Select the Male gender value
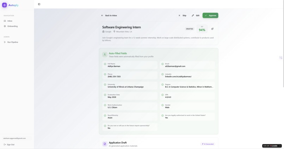 pyautogui.click(x=167, y=108)
